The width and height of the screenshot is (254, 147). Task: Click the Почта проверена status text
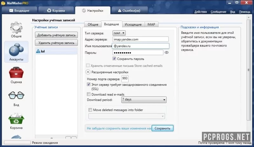(225, 143)
